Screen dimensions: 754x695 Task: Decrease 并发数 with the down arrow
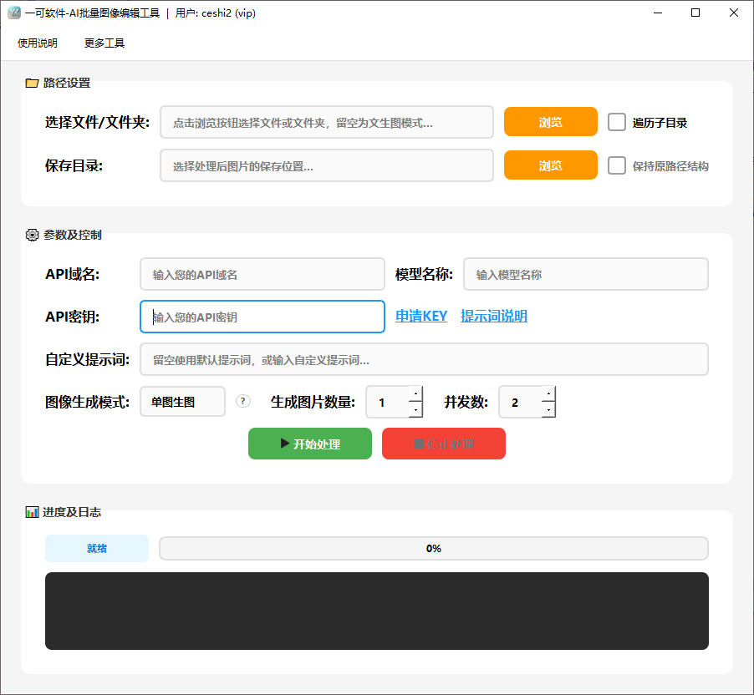[x=548, y=409]
